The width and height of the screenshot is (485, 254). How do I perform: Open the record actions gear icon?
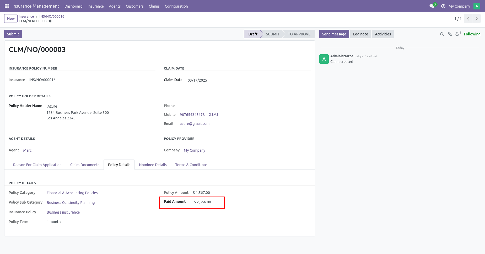click(50, 21)
